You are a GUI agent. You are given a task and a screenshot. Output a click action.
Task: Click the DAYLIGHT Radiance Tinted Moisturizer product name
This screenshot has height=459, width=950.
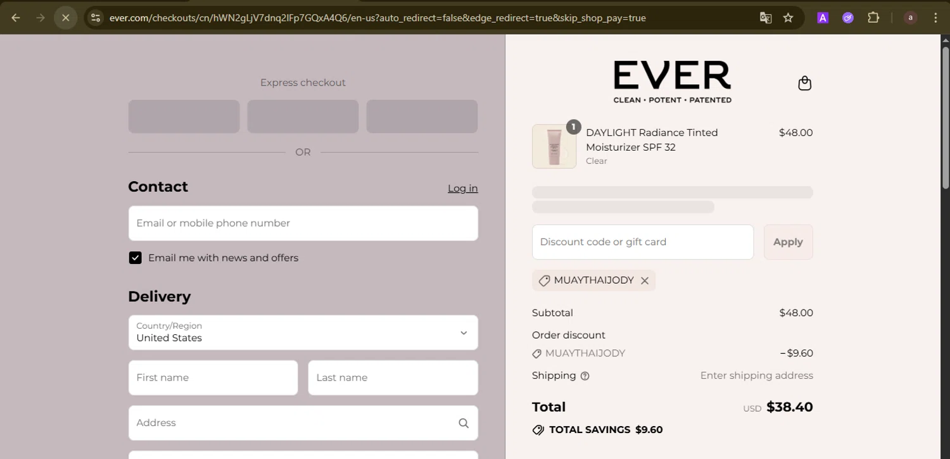652,140
